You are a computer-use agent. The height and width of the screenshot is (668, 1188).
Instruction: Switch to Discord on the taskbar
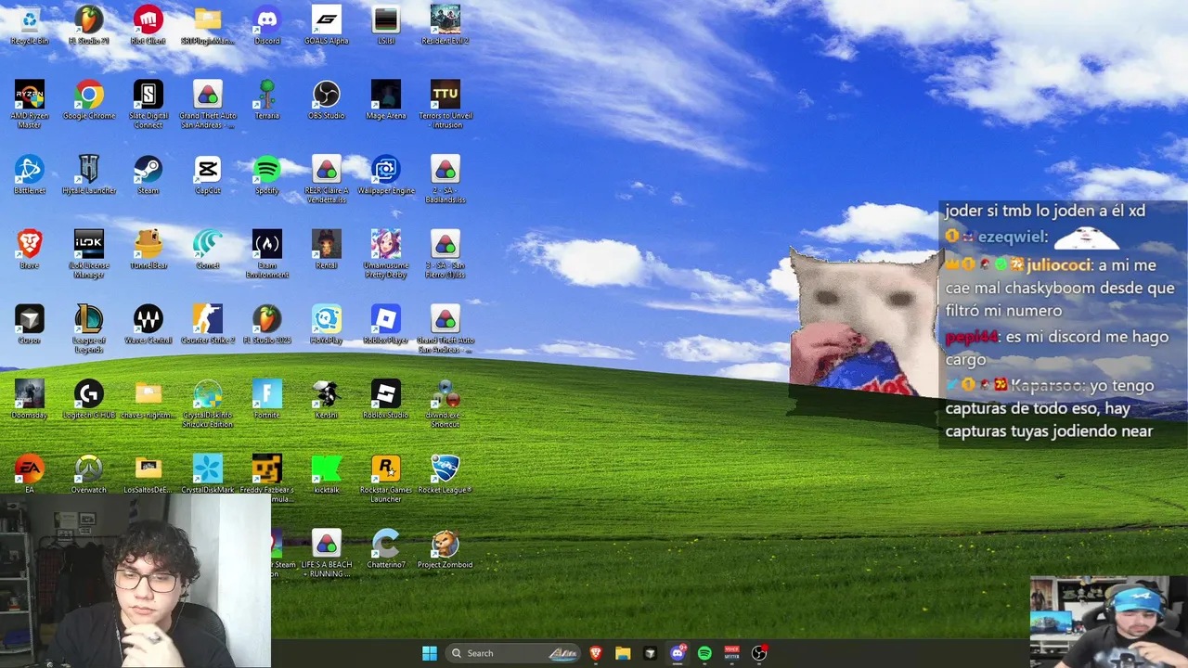tap(678, 653)
